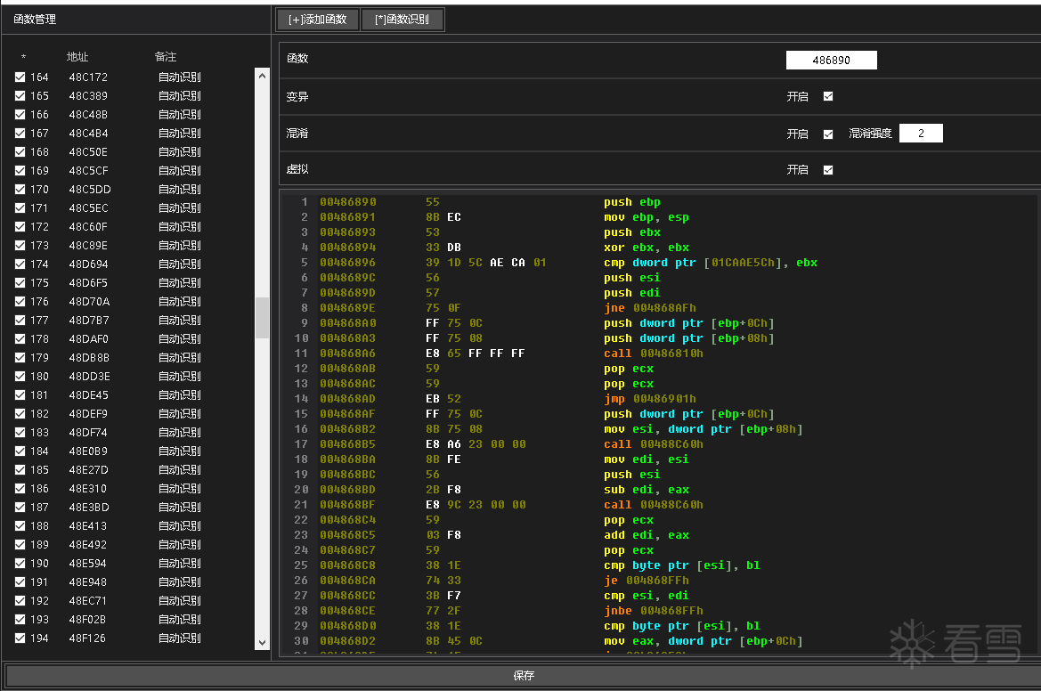Click the function list scrollbar thumb
The image size is (1041, 691).
262,318
